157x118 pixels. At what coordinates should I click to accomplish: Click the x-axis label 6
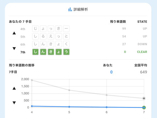point(106,112)
